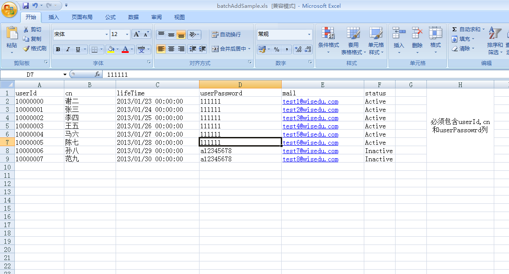Image resolution: width=509 pixels, height=274 pixels.
Task: Click the Save icon in quick access toolbar
Action: coord(26,6)
